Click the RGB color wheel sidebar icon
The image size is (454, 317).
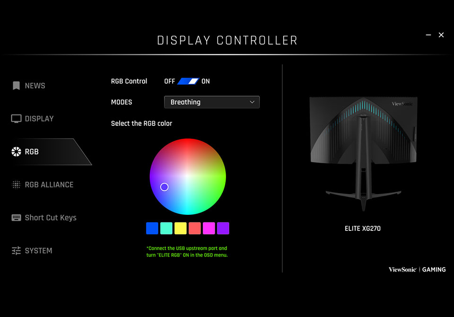[16, 151]
